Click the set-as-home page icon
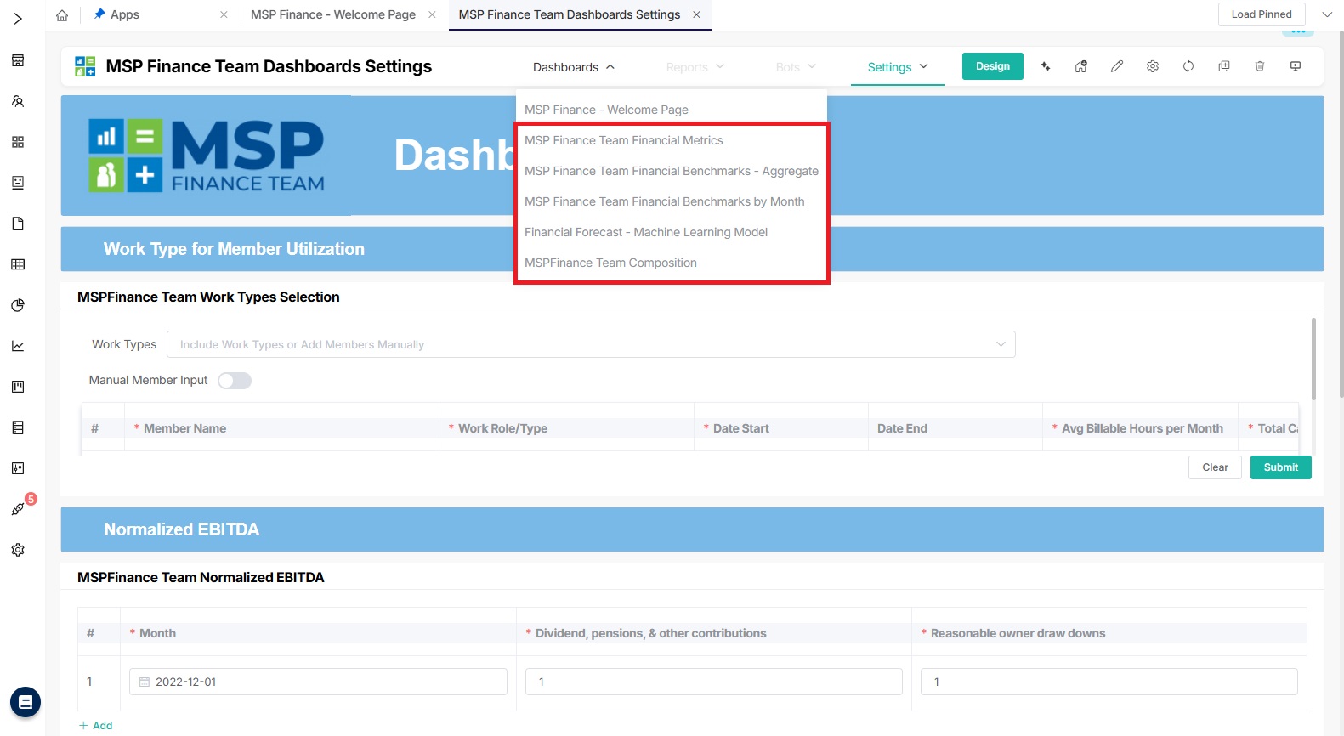 (x=1081, y=66)
